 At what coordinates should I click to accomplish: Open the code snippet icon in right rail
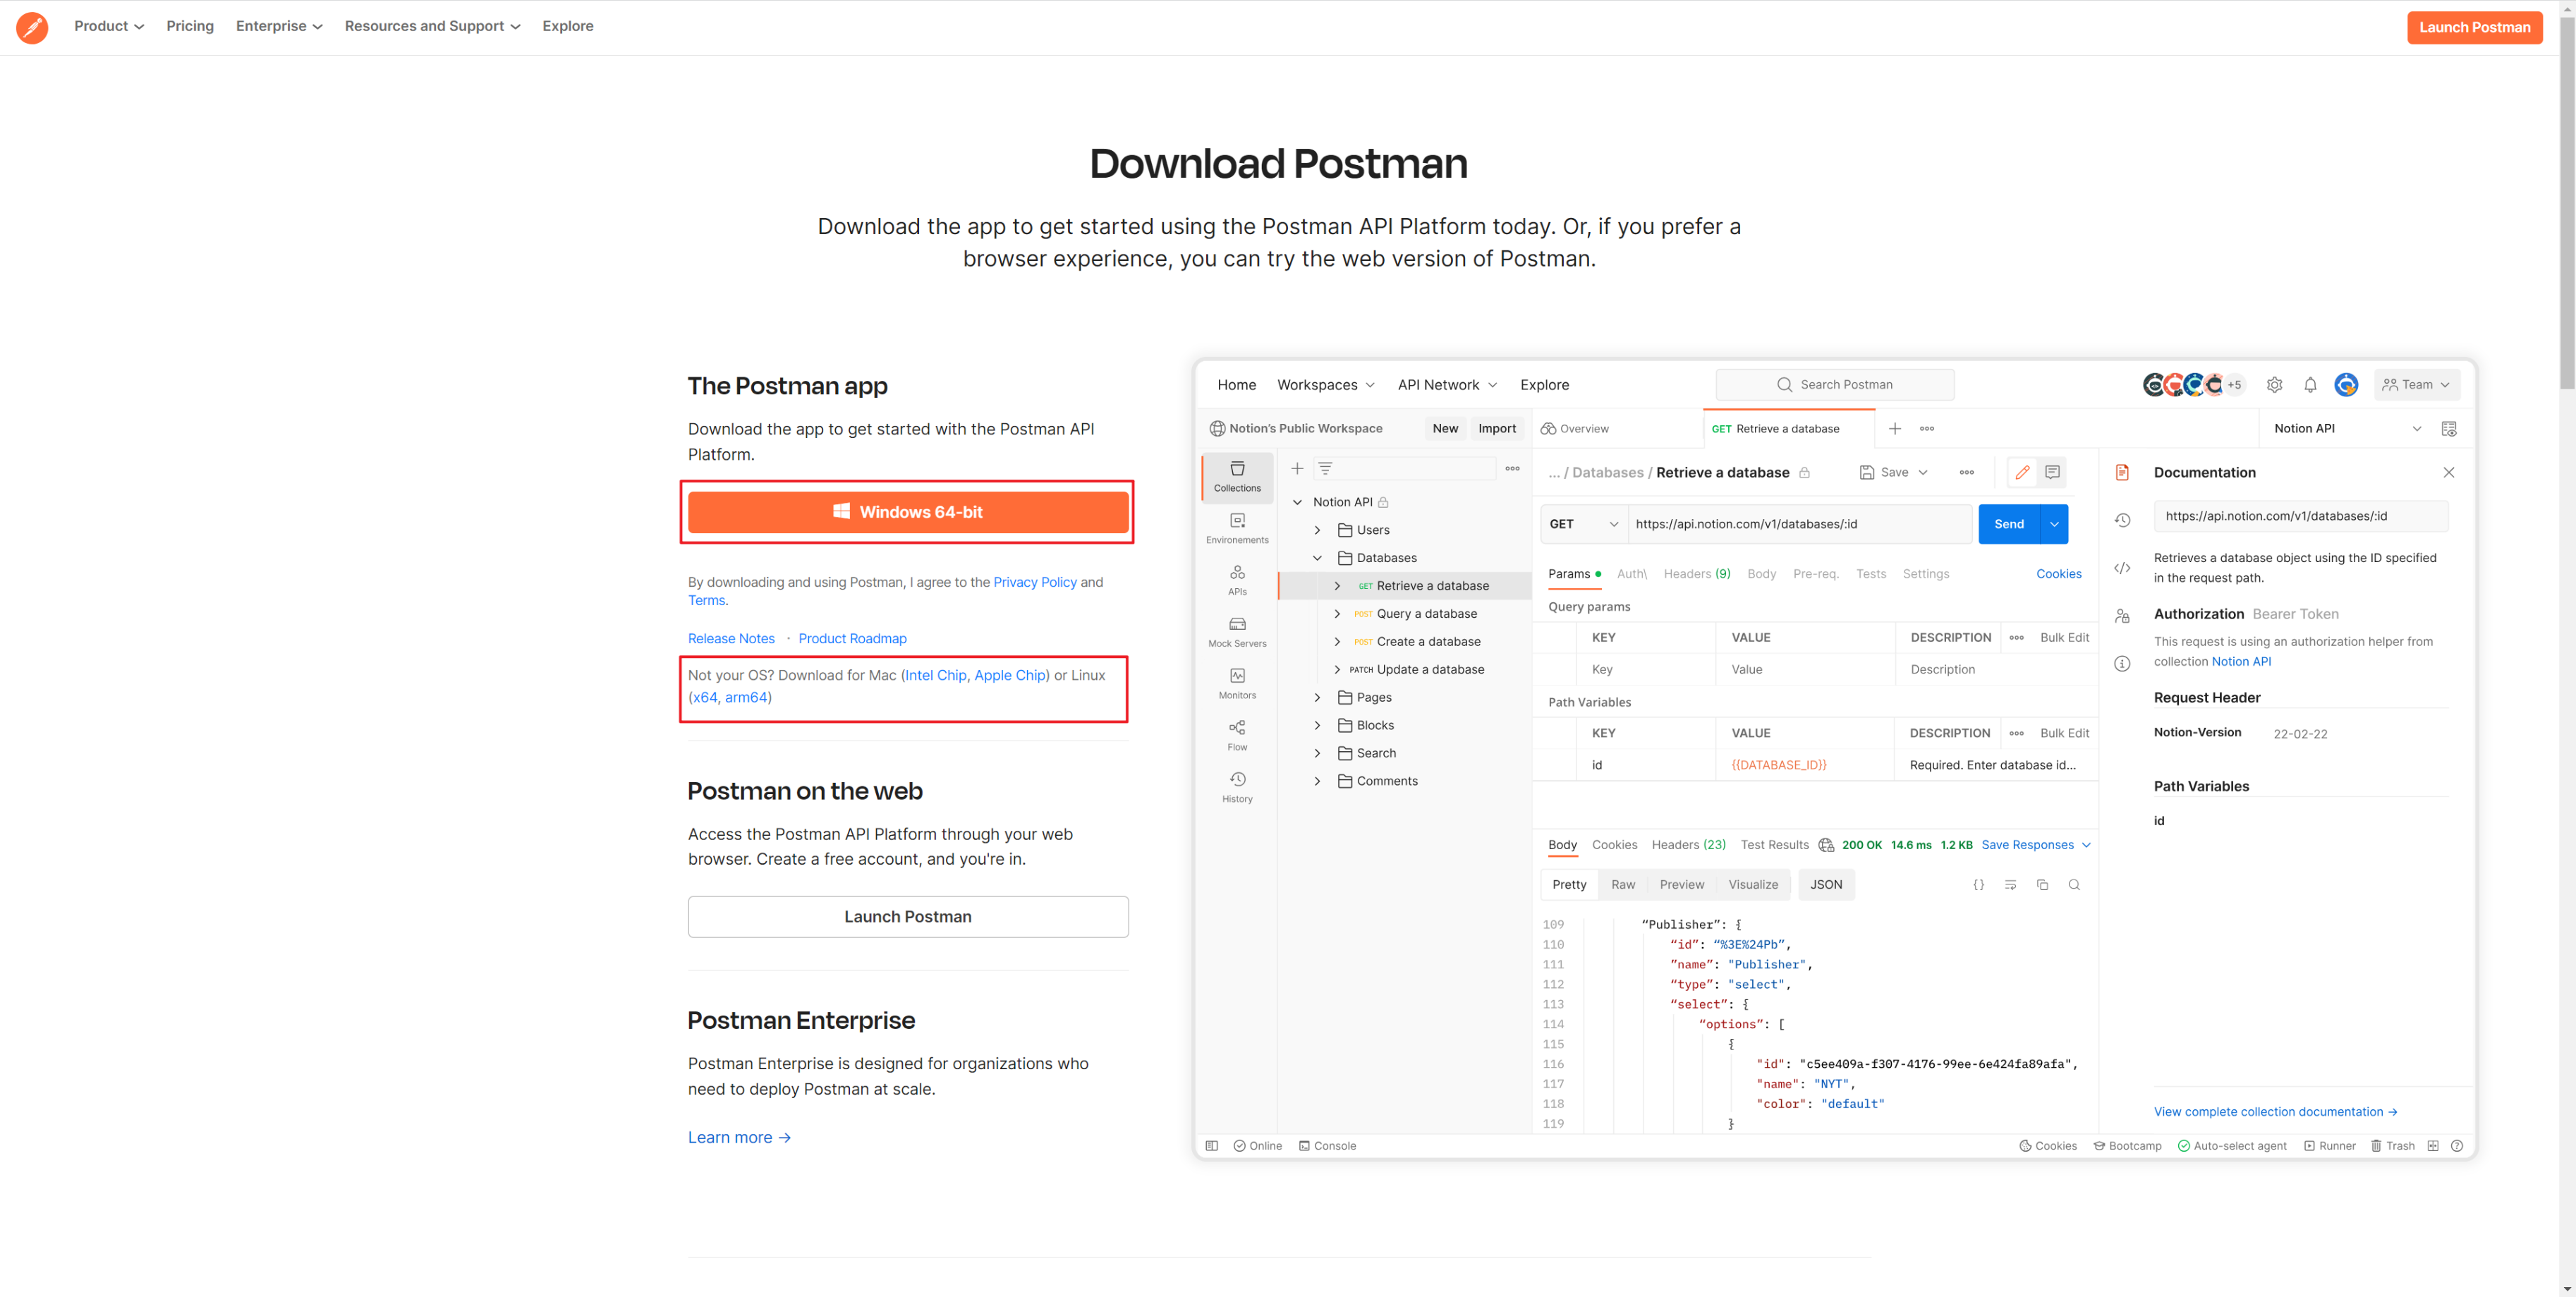click(2122, 568)
